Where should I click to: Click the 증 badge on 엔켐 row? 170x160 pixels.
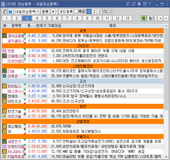tap(4, 51)
